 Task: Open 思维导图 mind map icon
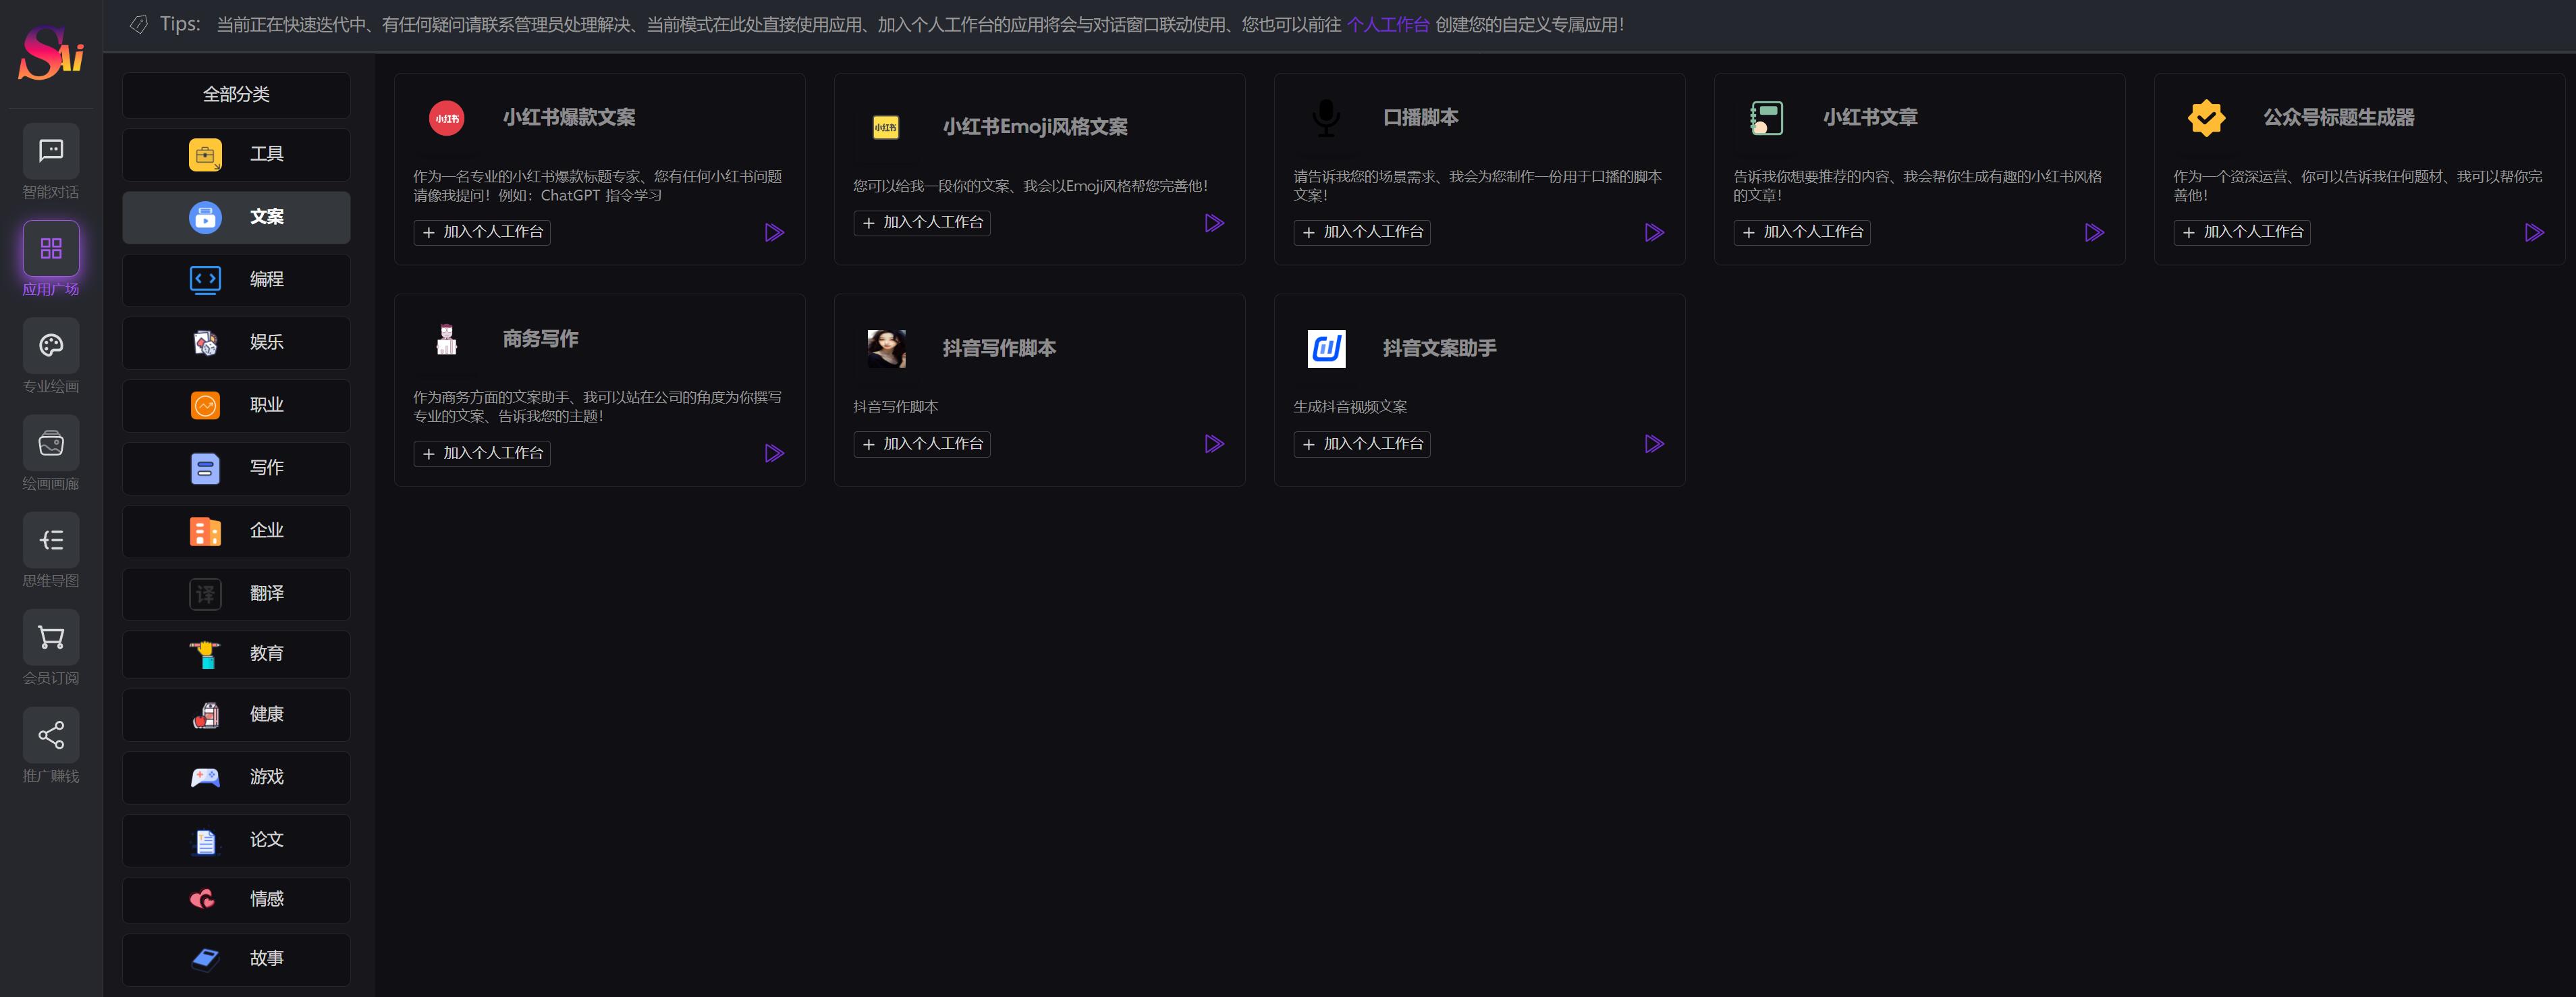click(x=51, y=540)
